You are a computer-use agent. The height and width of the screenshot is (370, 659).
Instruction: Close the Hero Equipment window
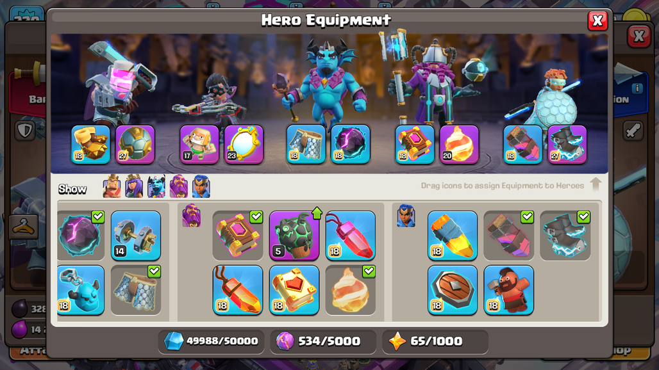(597, 20)
